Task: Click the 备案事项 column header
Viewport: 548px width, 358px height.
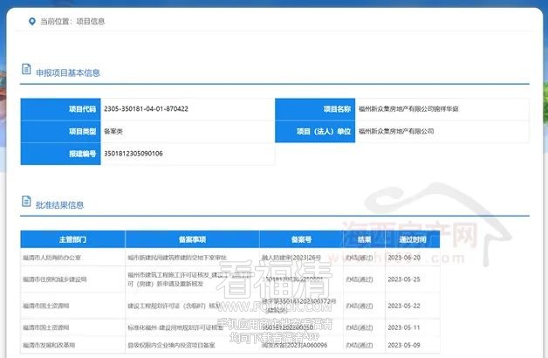Action: click(192, 238)
